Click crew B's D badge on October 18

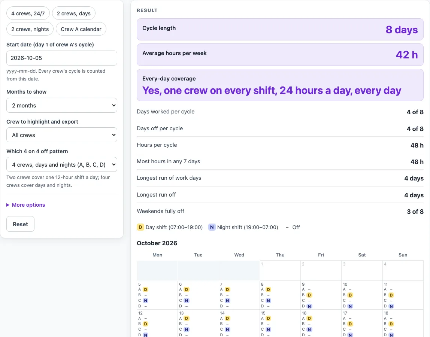[x=391, y=324]
